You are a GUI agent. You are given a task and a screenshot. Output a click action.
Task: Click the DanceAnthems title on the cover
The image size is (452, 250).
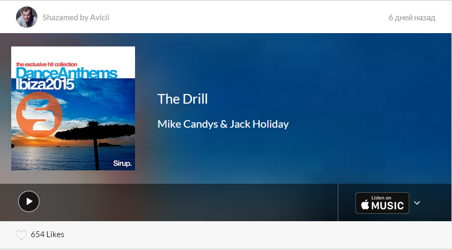point(67,73)
